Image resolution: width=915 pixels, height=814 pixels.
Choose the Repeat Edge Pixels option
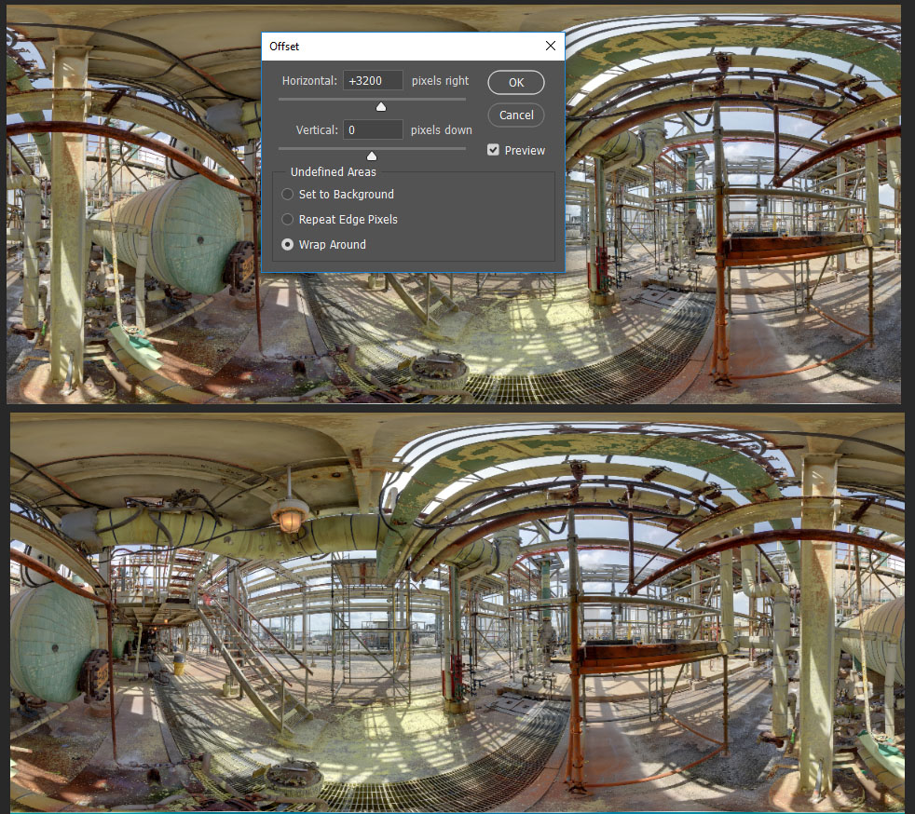(288, 220)
